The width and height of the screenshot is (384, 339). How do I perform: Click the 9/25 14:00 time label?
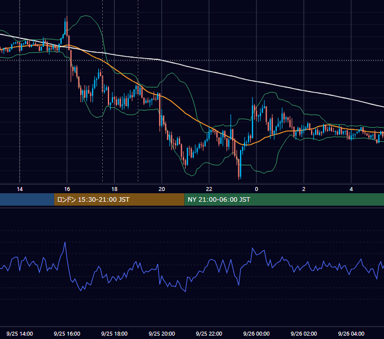click(20, 333)
